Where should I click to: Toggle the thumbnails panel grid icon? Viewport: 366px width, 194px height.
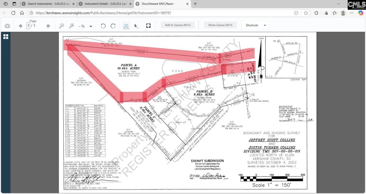(6, 37)
